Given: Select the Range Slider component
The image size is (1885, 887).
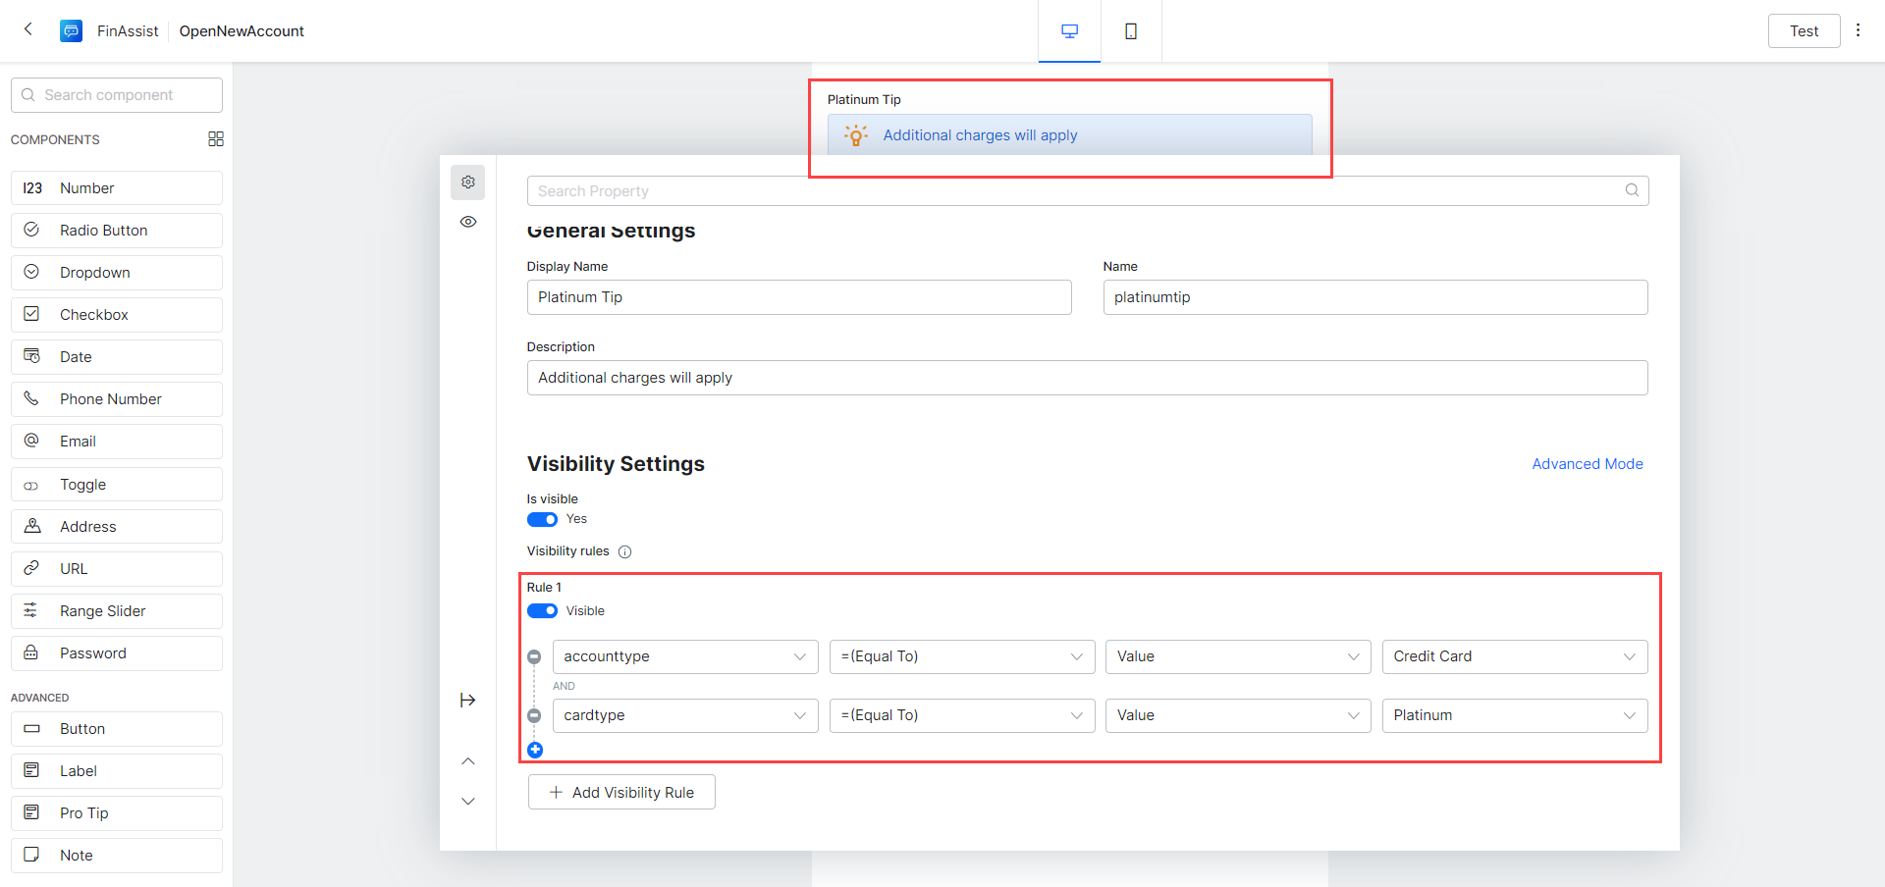Looking at the screenshot, I should pos(117,611).
